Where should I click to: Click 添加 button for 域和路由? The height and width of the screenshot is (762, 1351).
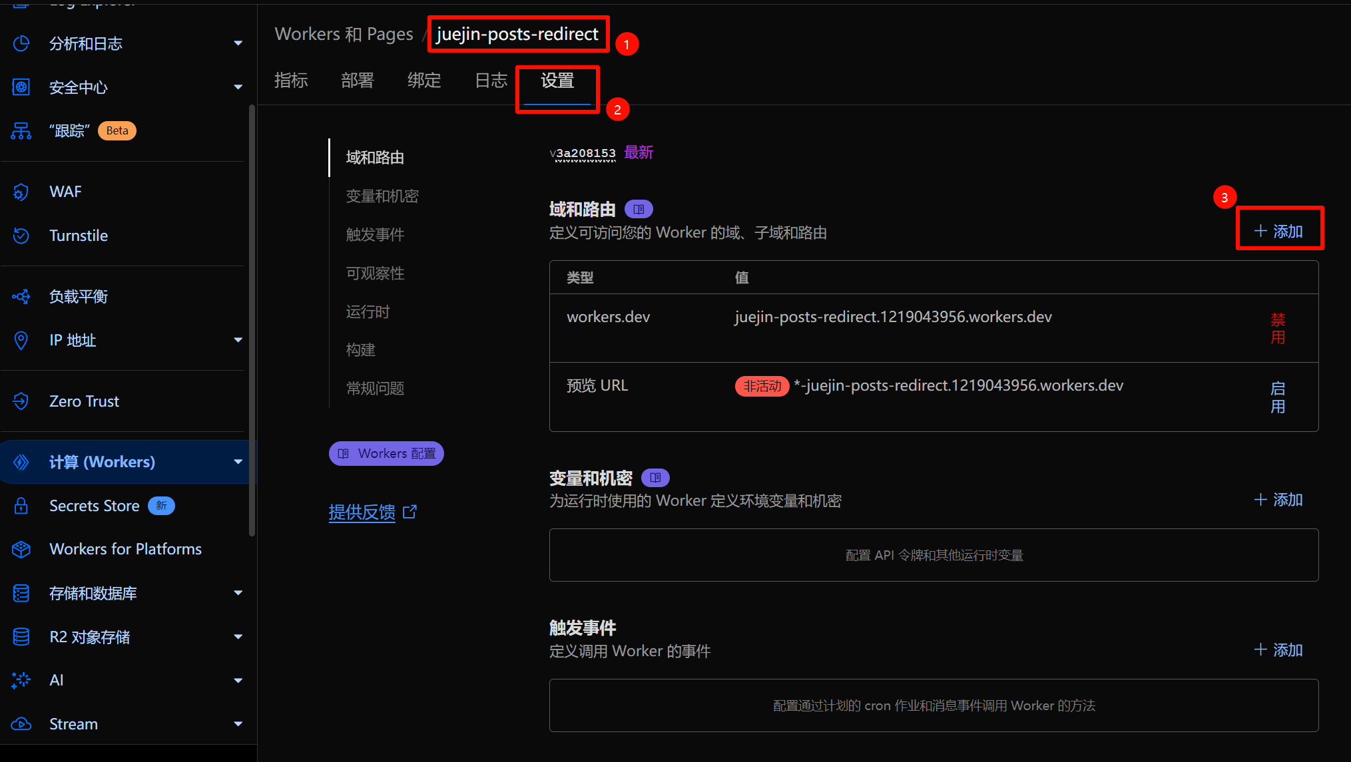(1278, 231)
